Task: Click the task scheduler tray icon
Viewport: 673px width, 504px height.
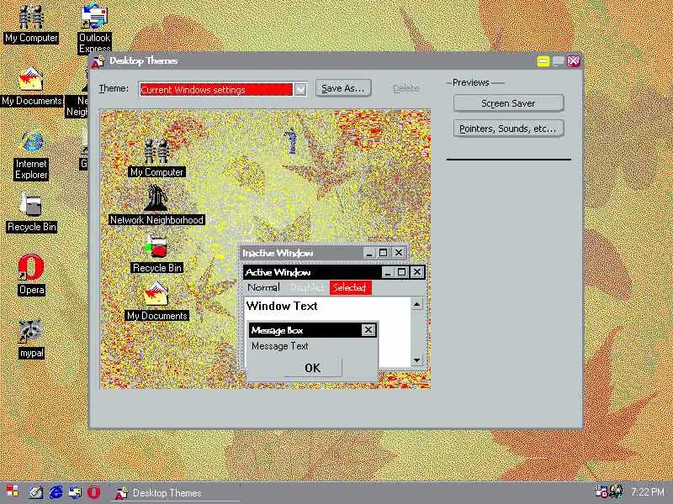Action: pos(601,491)
